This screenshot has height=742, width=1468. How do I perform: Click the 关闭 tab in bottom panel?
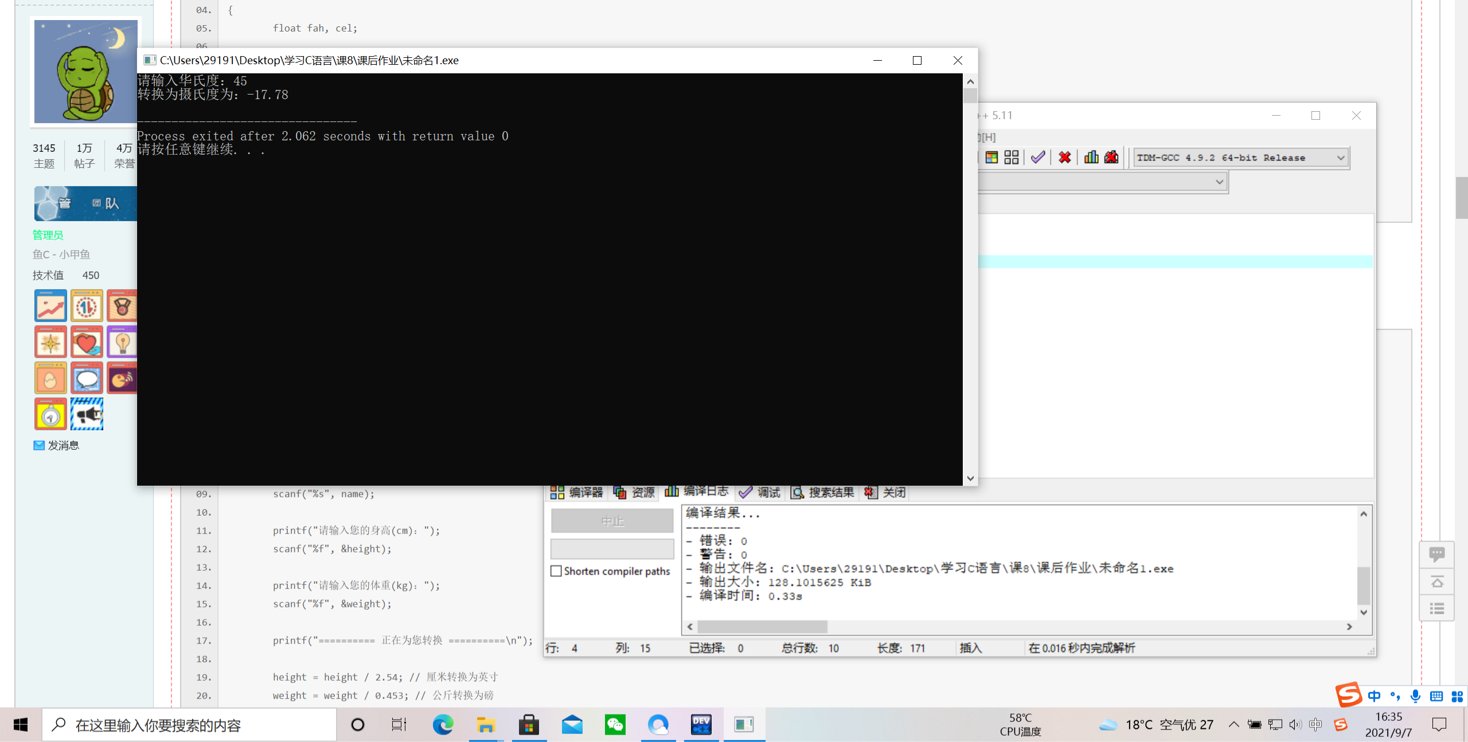tap(885, 492)
